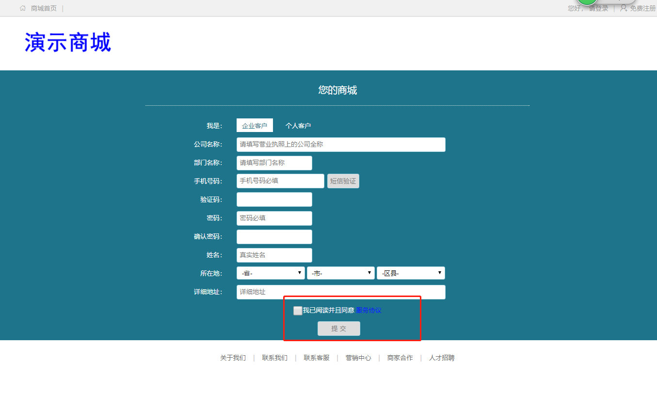Screen dimensions: 657x413
Task: Focus the 部门名称 input field
Action: click(x=274, y=163)
